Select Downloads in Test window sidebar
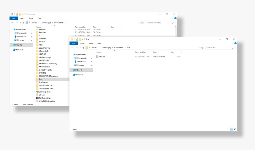This screenshot has height=150, width=255. tap(82, 62)
